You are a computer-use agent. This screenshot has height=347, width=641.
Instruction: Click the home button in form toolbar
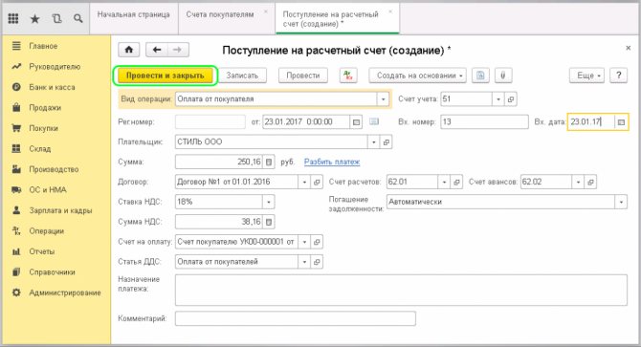[x=129, y=50]
